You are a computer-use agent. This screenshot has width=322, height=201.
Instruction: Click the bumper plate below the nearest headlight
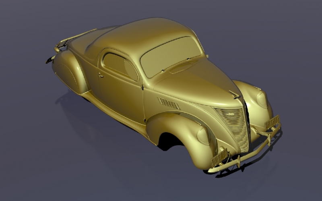pyautogui.click(x=221, y=157)
